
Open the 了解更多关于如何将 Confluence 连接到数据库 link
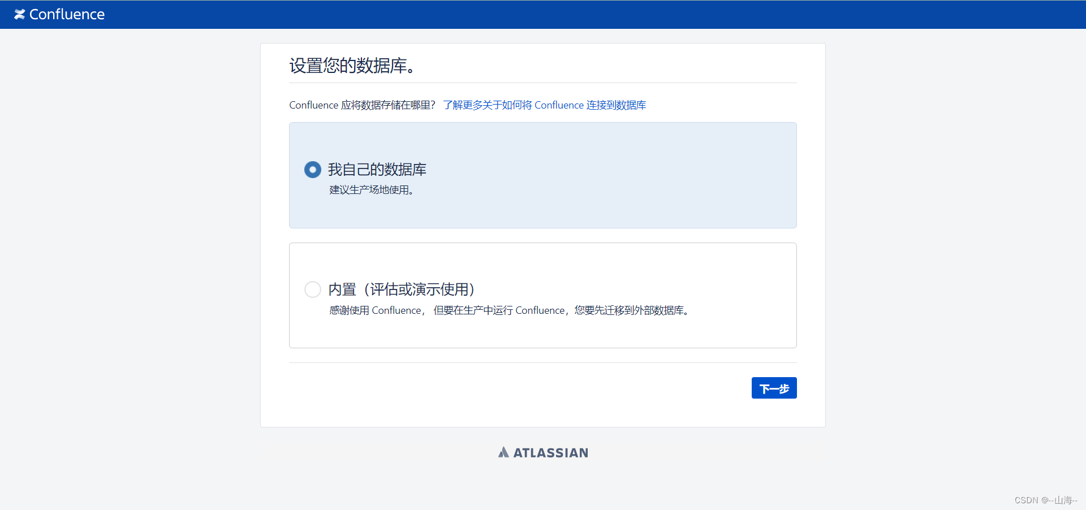(x=544, y=105)
